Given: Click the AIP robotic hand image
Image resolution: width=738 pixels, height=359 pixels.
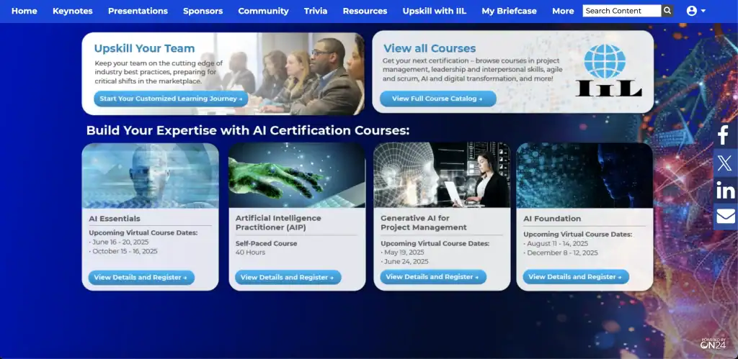Looking at the screenshot, I should tap(297, 176).
